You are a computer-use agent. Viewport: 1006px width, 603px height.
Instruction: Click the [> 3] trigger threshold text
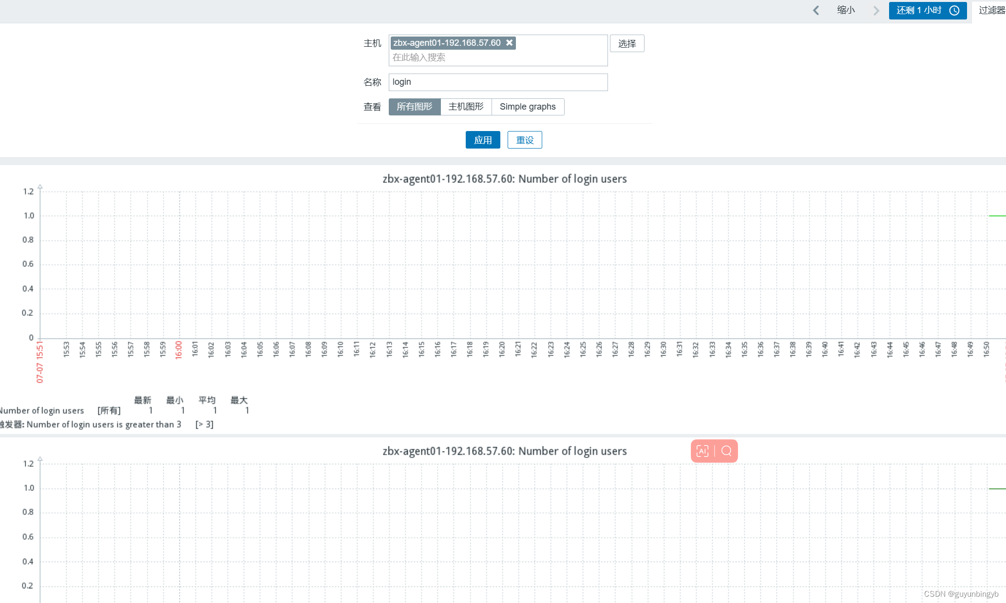pyautogui.click(x=205, y=424)
